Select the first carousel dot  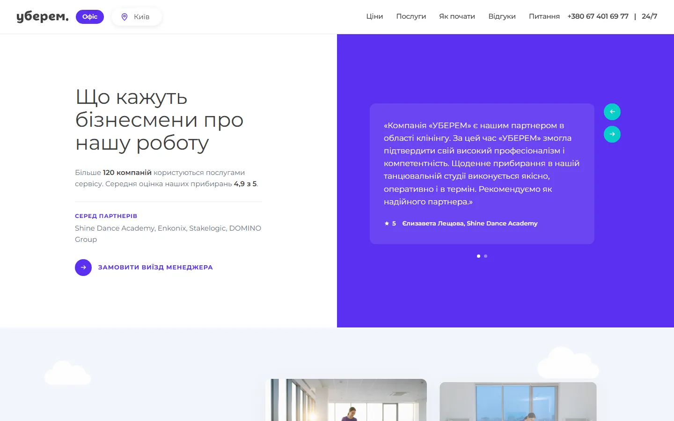tap(478, 256)
